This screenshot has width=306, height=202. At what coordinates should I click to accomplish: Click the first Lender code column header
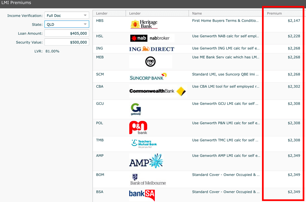(x=102, y=14)
